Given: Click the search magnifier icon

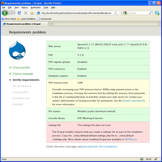Looking at the screenshot, I should click(150, 13).
